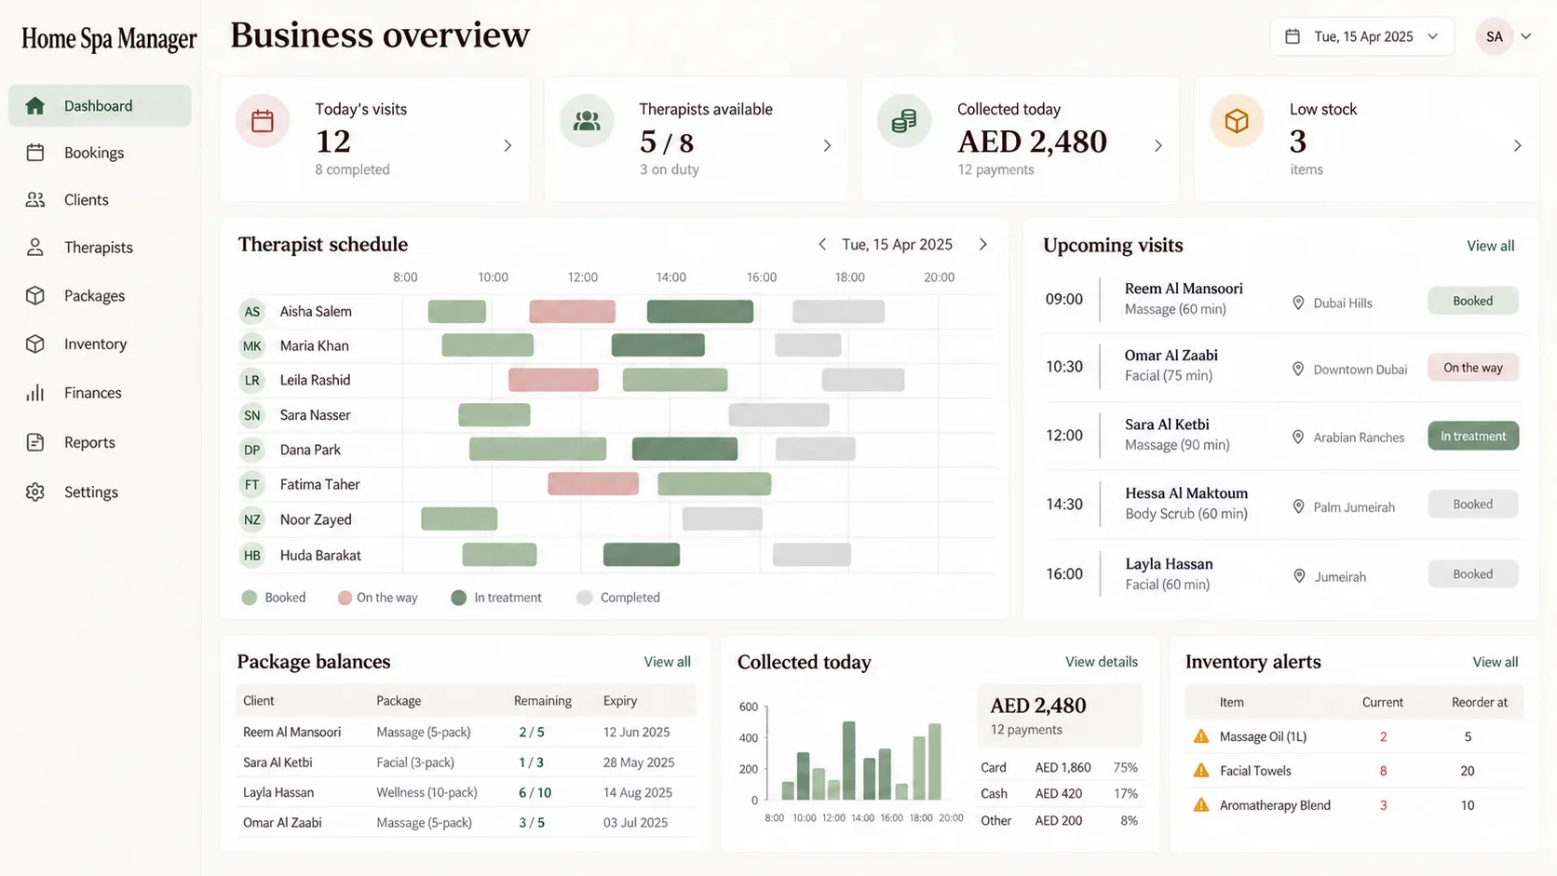Click the On the way legend dot
The image size is (1557, 876).
(x=345, y=598)
